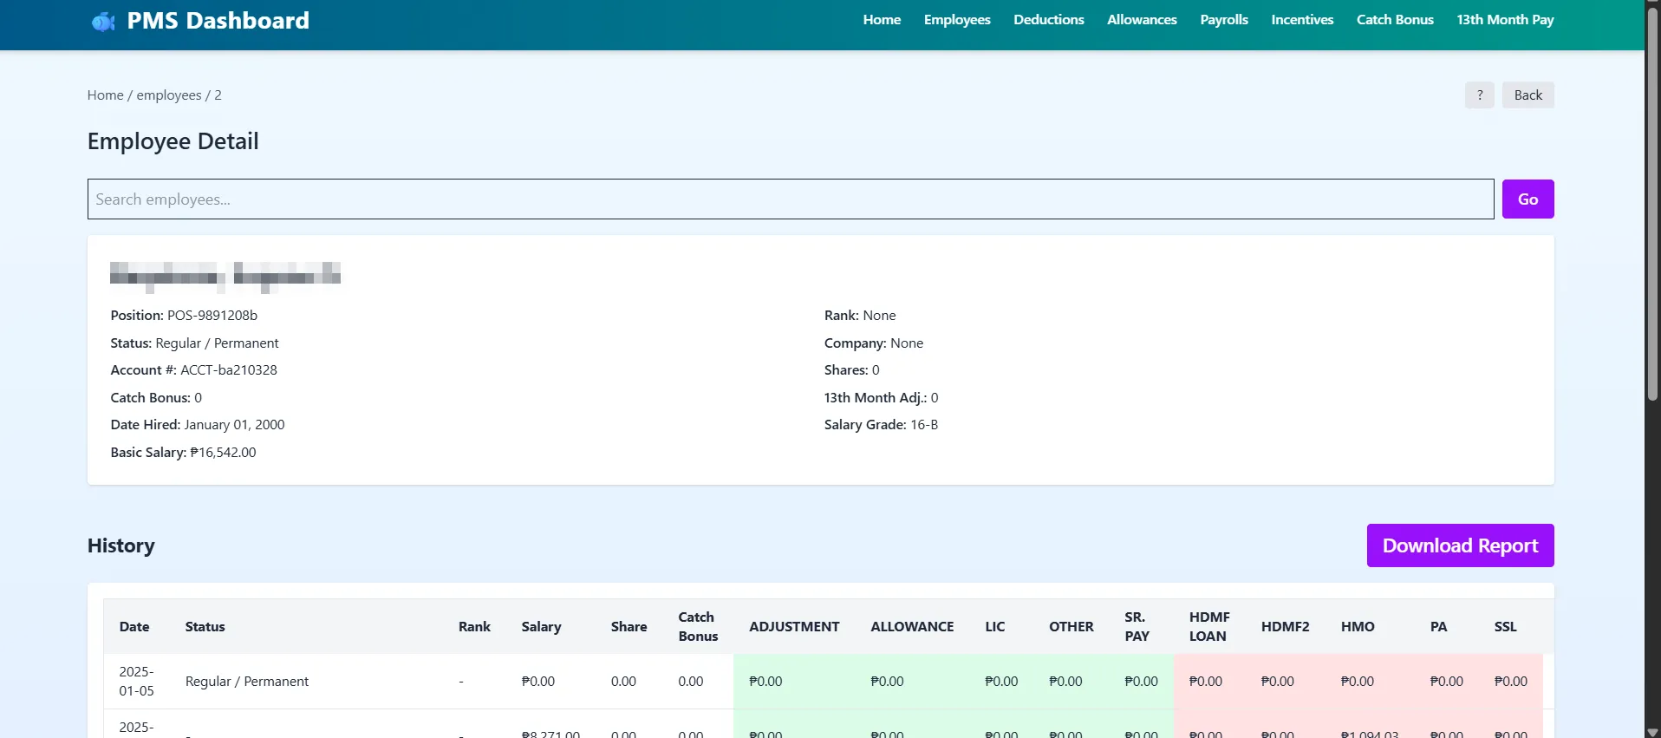This screenshot has height=738, width=1661.
Task: Go to the Home nav item
Action: pyautogui.click(x=882, y=19)
